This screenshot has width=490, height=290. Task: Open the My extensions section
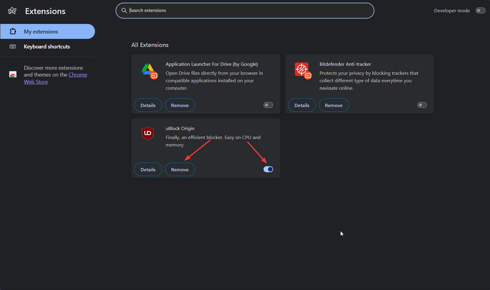click(48, 31)
